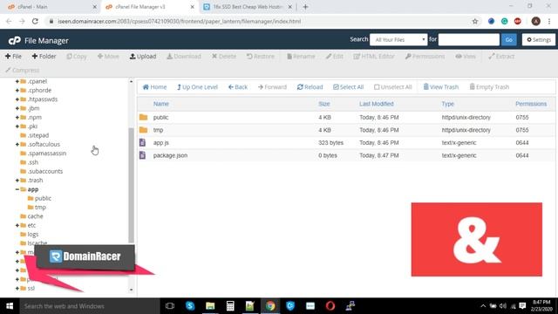Expand the .pki folder

[x=17, y=126]
